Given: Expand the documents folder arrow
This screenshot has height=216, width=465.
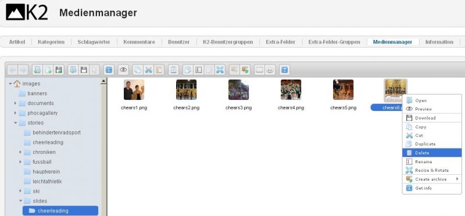Looking at the screenshot, I should coord(15,103).
